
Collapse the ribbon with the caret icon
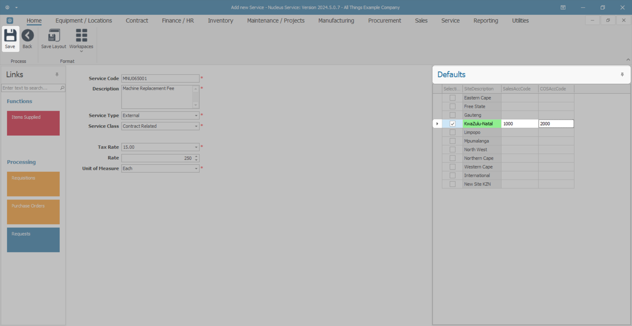click(628, 60)
